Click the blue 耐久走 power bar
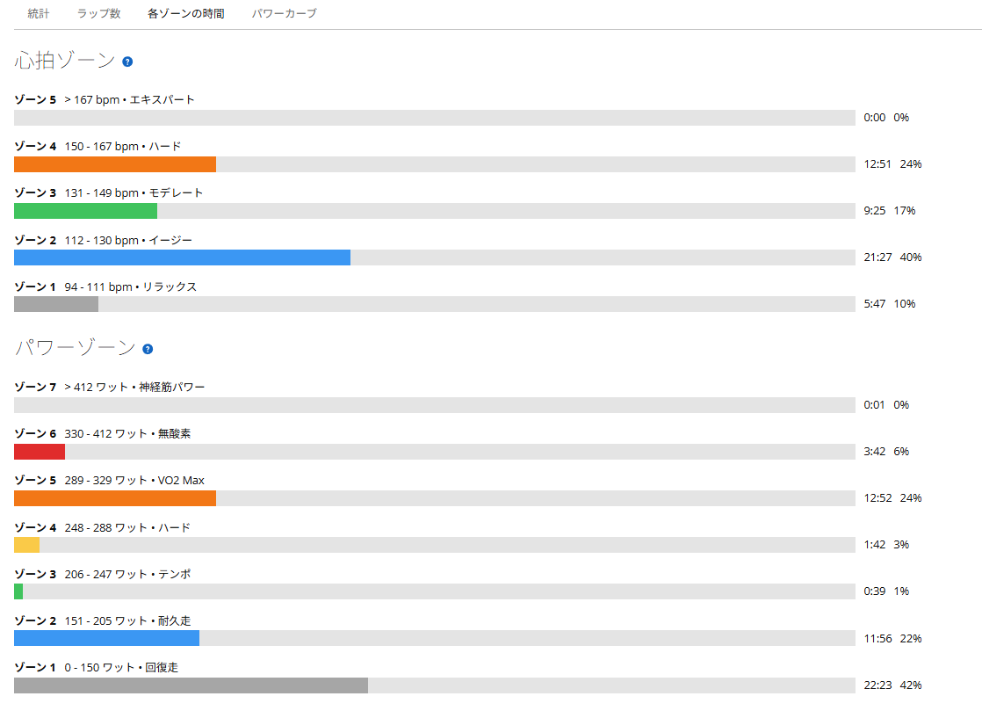This screenshot has width=982, height=718. click(106, 638)
